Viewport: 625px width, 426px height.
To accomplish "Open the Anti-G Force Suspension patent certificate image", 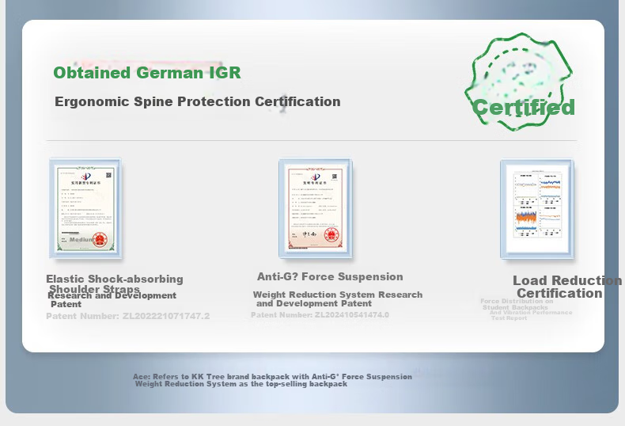I will 316,208.
